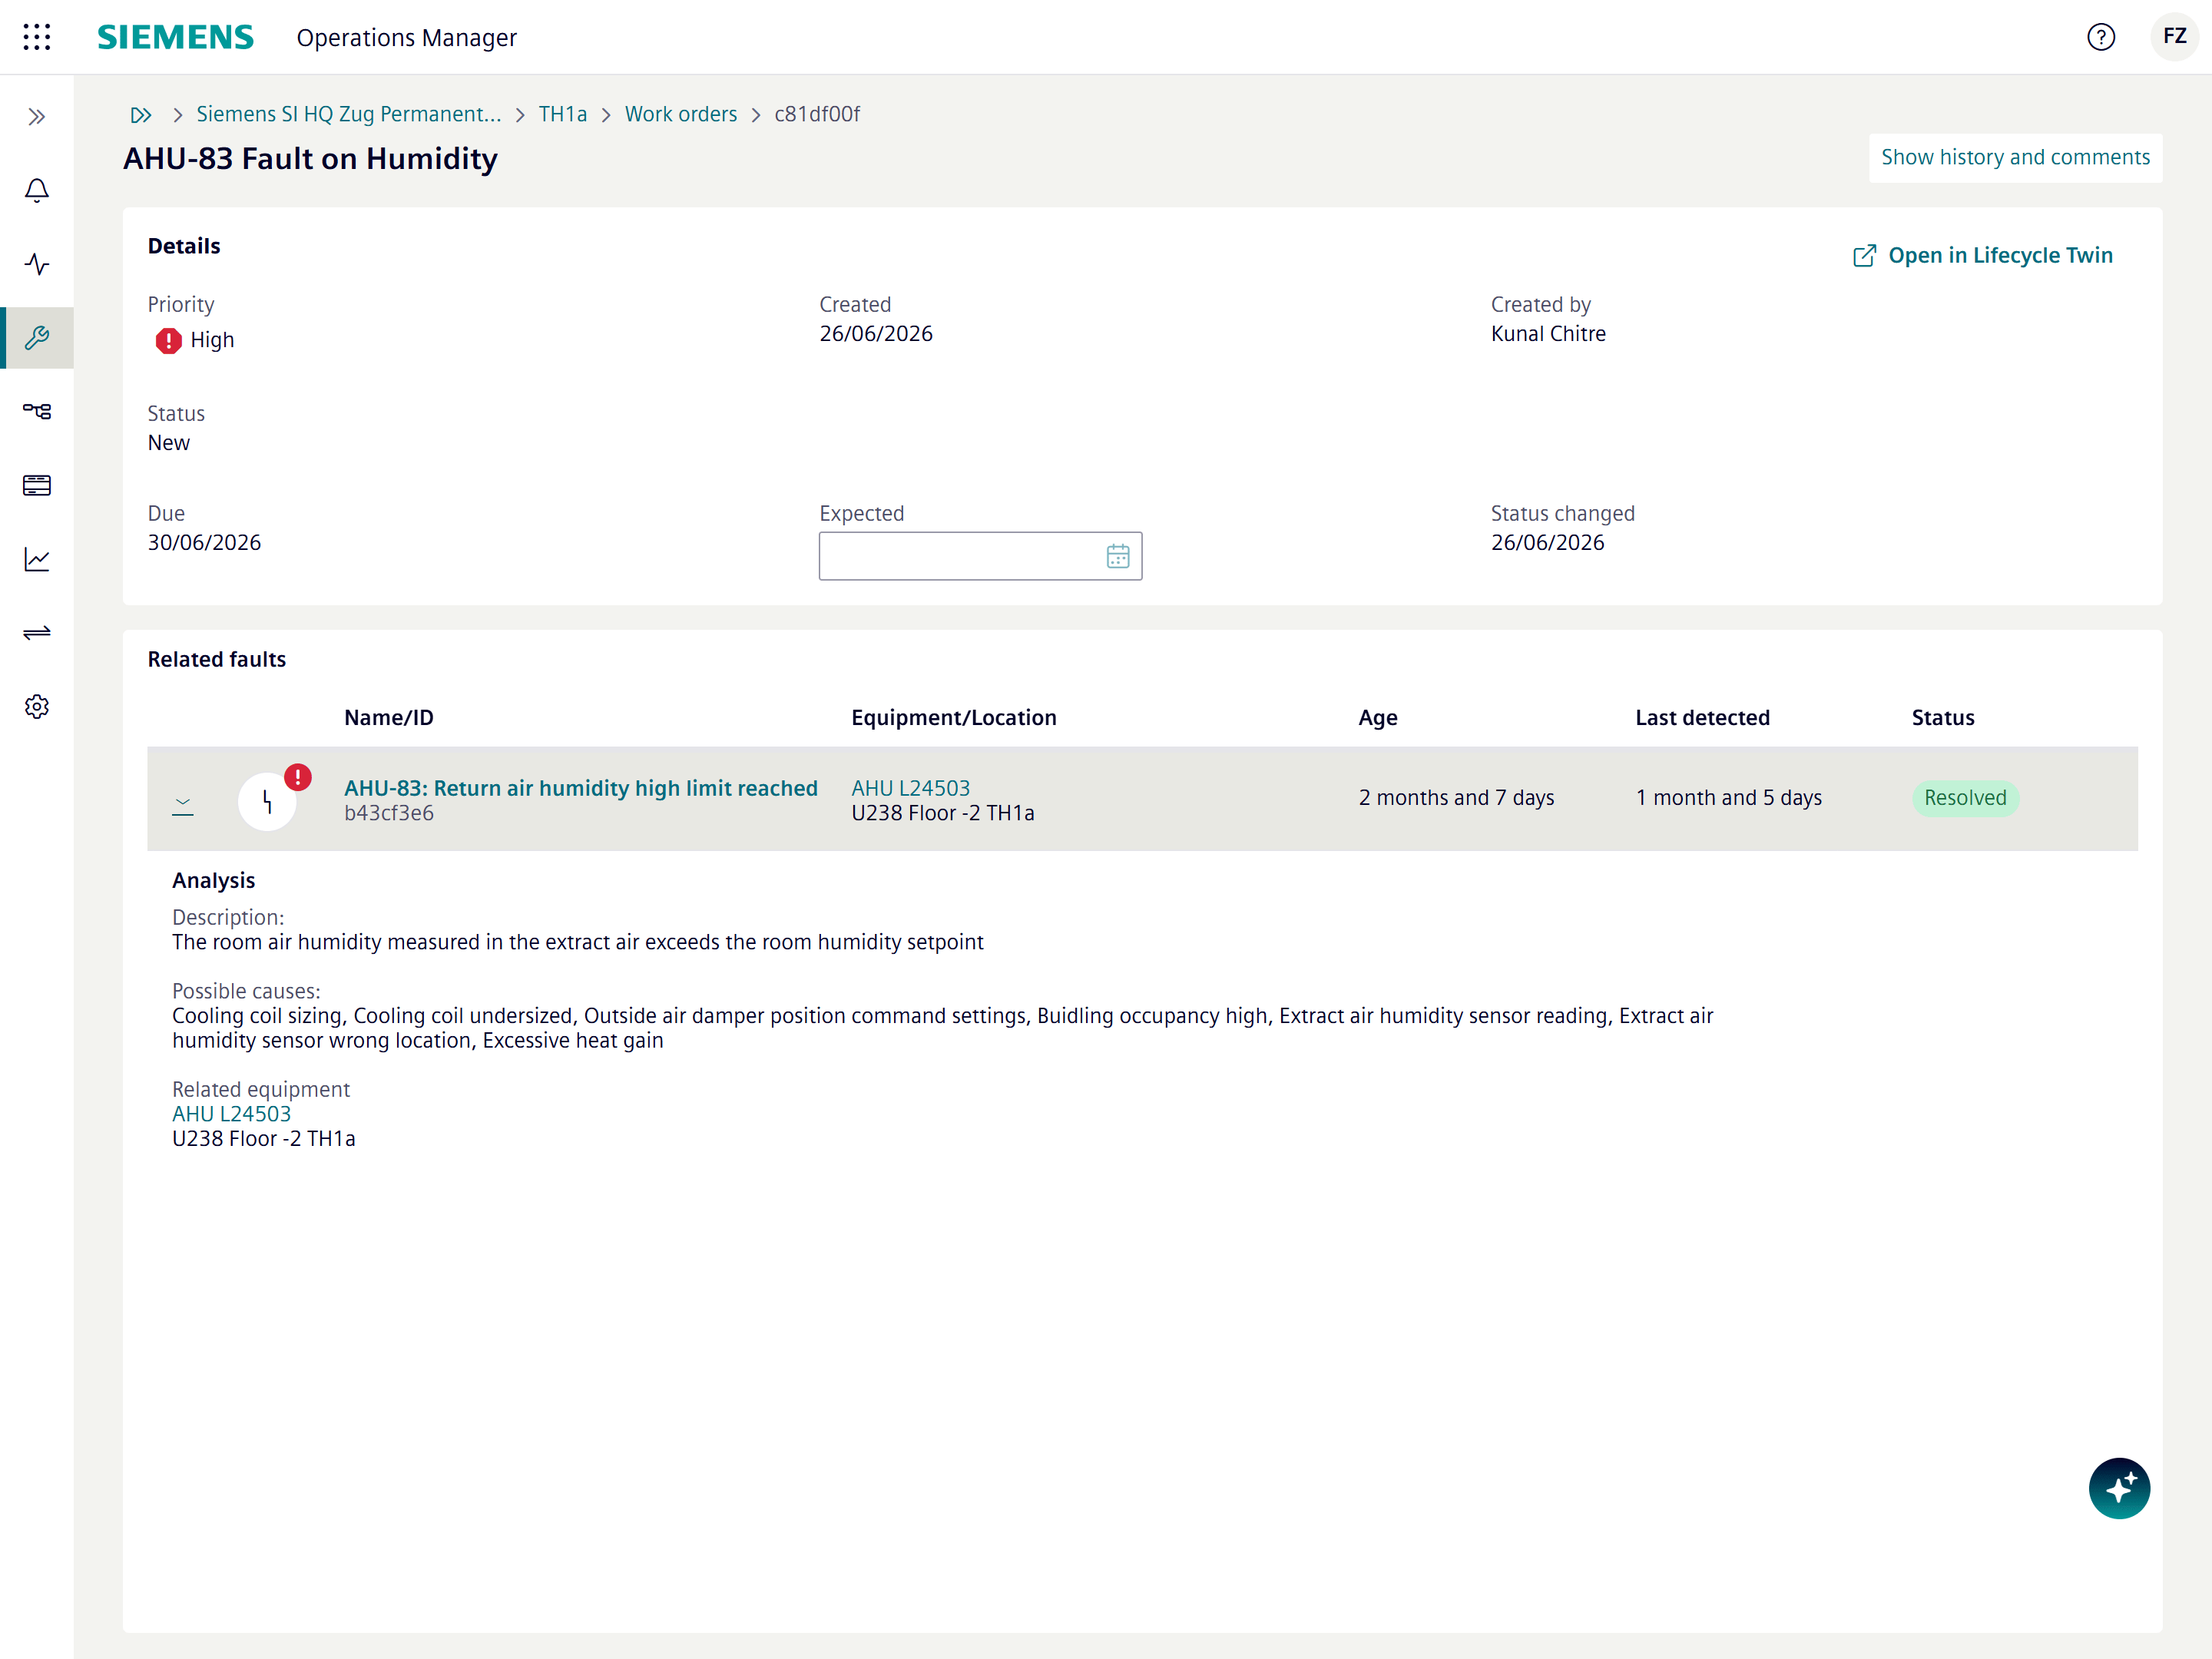The image size is (2212, 1659).
Task: Click the Resolved status badge
Action: pyautogui.click(x=1965, y=798)
